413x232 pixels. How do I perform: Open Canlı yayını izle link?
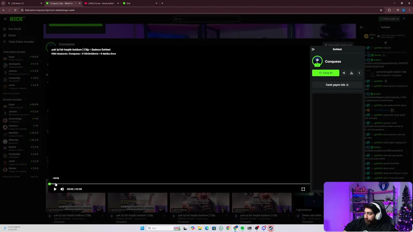click(x=337, y=85)
